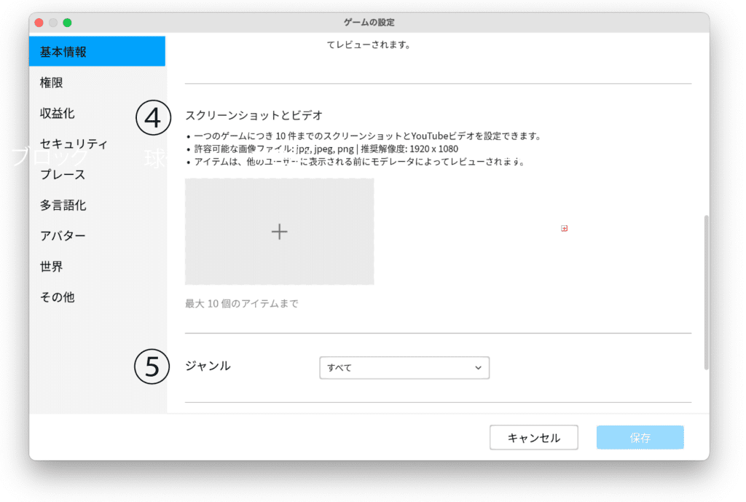Click the circled number 5 marker
Image resolution: width=746 pixels, height=502 pixels.
click(x=152, y=366)
